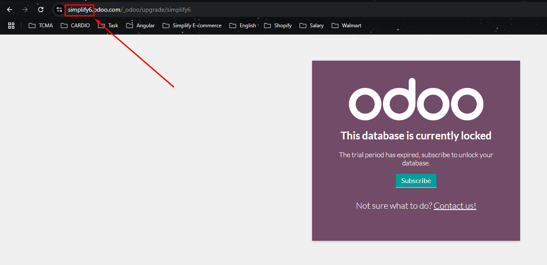Viewport: 547px width, 265px height.
Task: Open the TCMA bookmarks folder
Action: click(41, 26)
